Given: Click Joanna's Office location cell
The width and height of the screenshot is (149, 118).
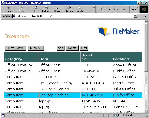Looking at the screenshot, I should click(126, 107).
